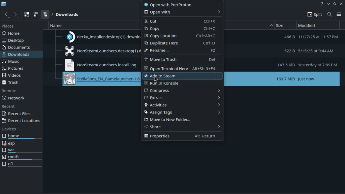345x194 pixels.
Task: Open the hamburger menu
Action: click(x=339, y=14)
